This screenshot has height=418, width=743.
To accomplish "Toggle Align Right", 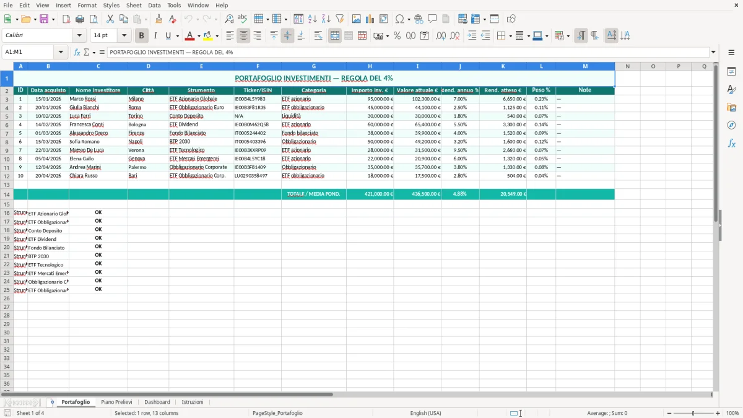I will pyautogui.click(x=257, y=36).
